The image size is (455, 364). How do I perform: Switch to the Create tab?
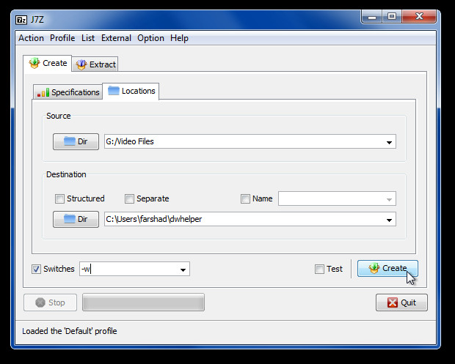(48, 63)
